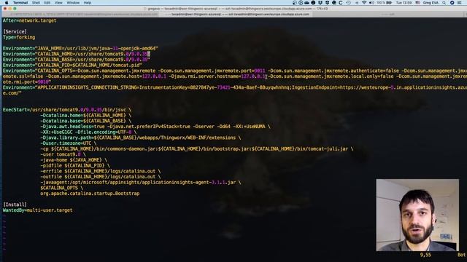The height and width of the screenshot is (262, 467).
Task: Click the CATALINA_HOME environment line
Action: pyautogui.click(x=76, y=54)
